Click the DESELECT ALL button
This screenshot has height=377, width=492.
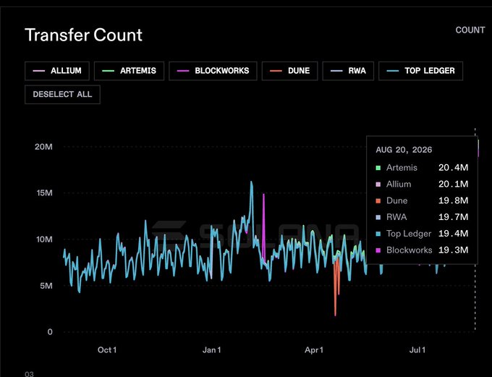coord(62,95)
